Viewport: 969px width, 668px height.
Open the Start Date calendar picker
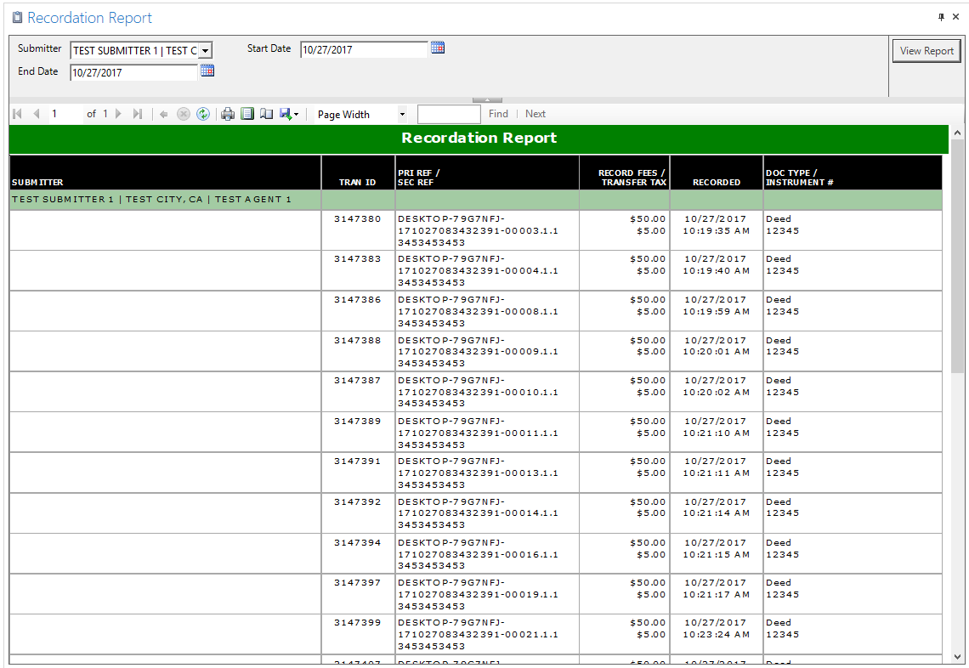click(x=438, y=48)
